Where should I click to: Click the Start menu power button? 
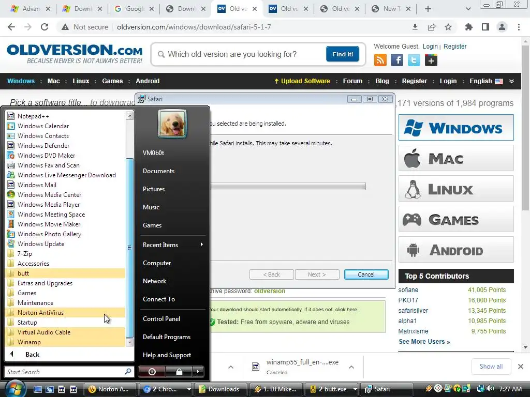[152, 372]
